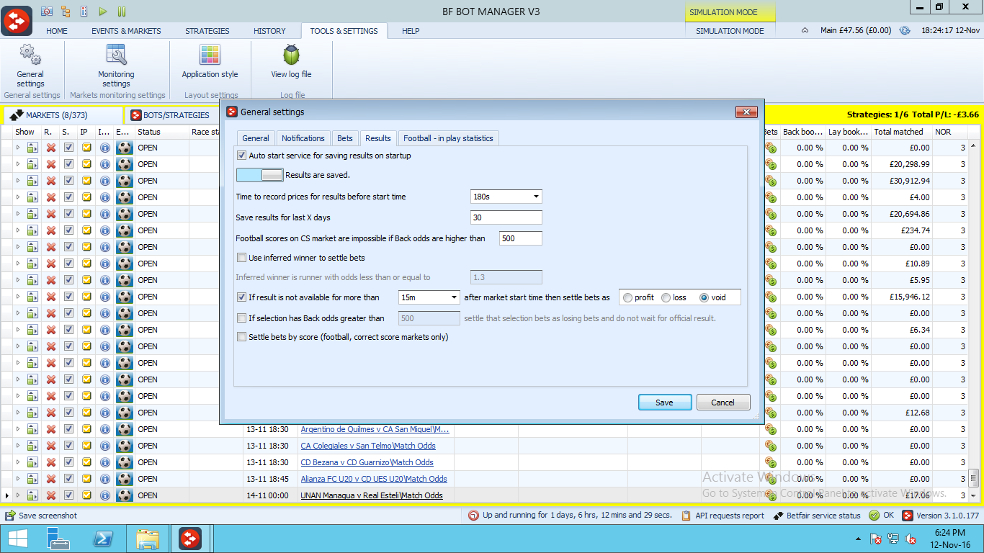
Task: Open UNAN Managua v Real Esteli market link
Action: click(x=372, y=495)
